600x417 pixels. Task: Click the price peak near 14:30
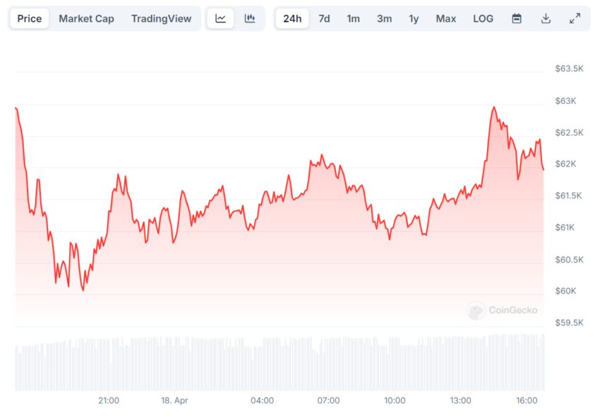pyautogui.click(x=494, y=107)
